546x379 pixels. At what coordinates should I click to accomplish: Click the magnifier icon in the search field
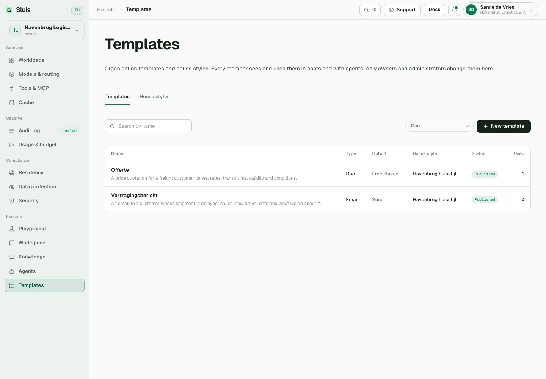coord(112,126)
